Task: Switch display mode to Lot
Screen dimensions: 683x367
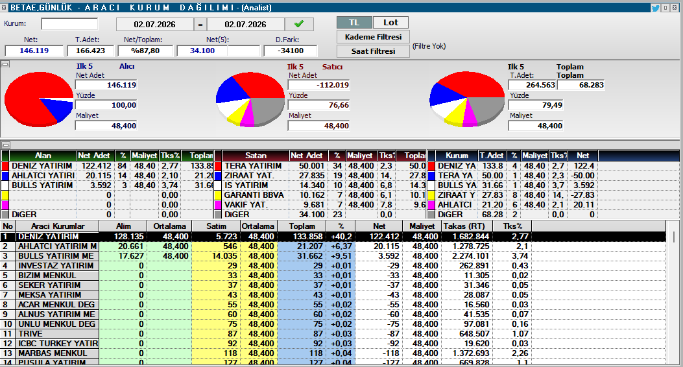Action: pos(390,22)
